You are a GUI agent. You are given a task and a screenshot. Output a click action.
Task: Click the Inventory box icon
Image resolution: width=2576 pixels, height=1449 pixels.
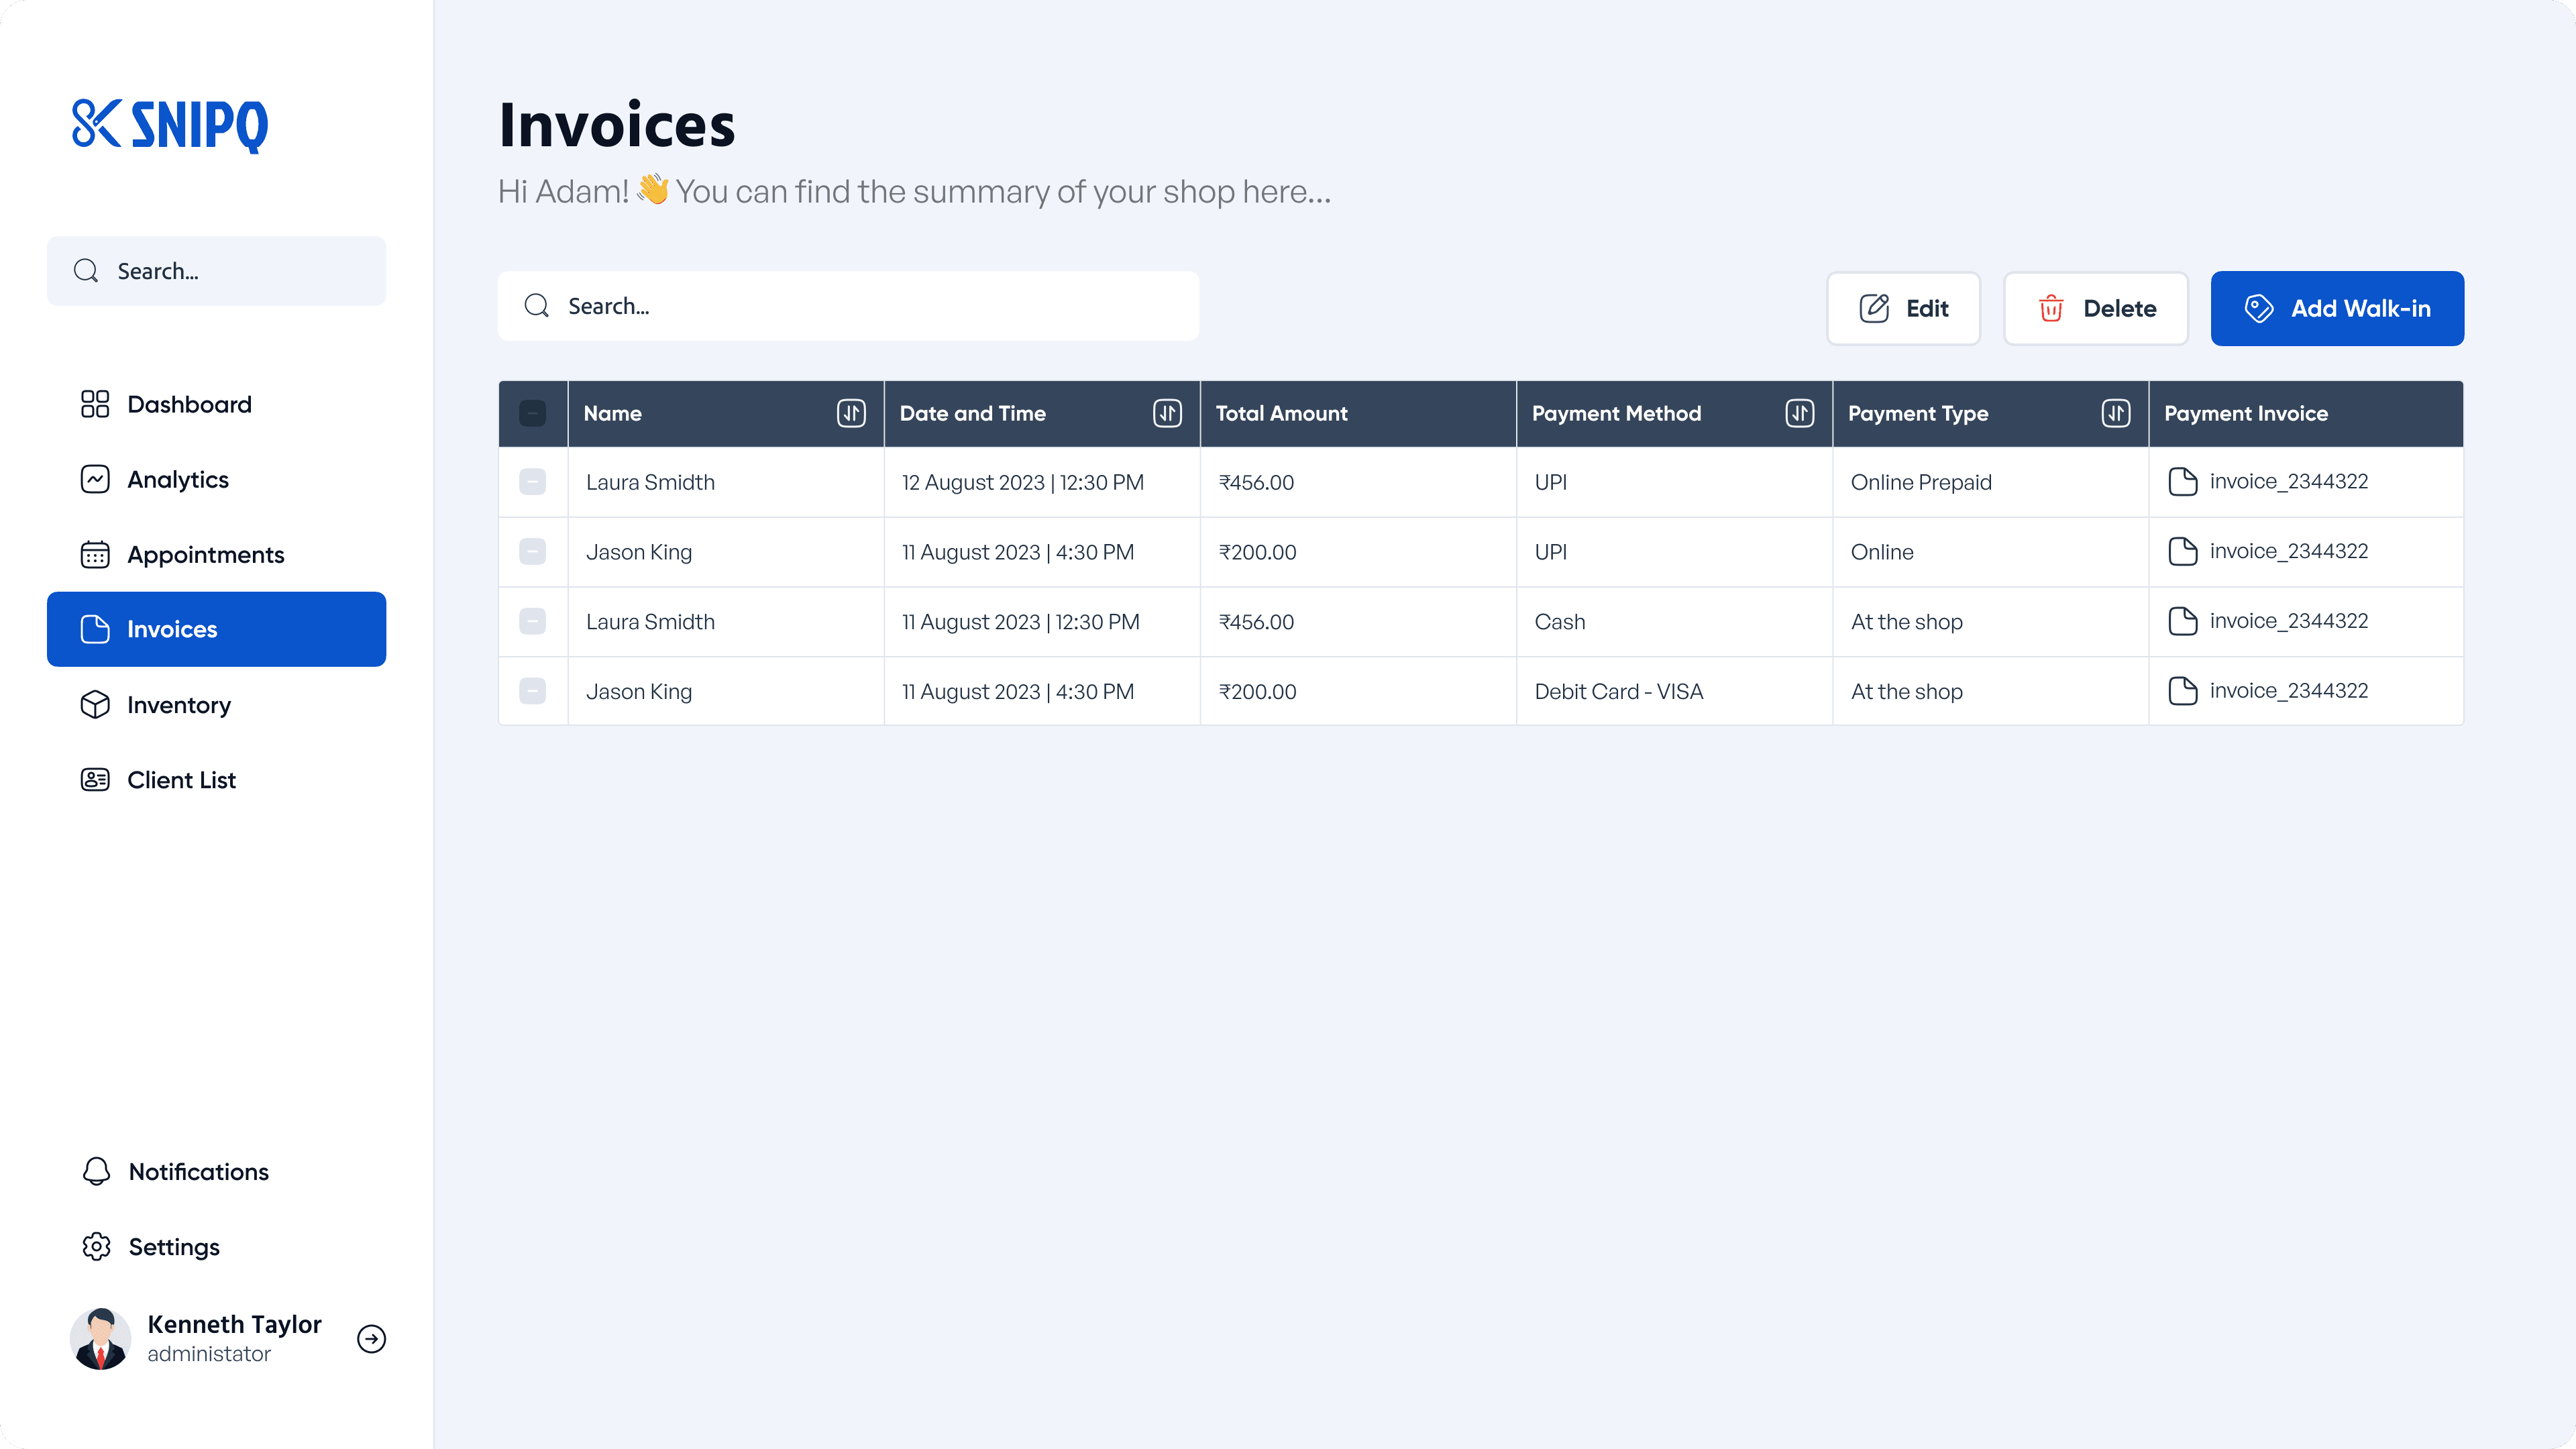click(x=95, y=705)
